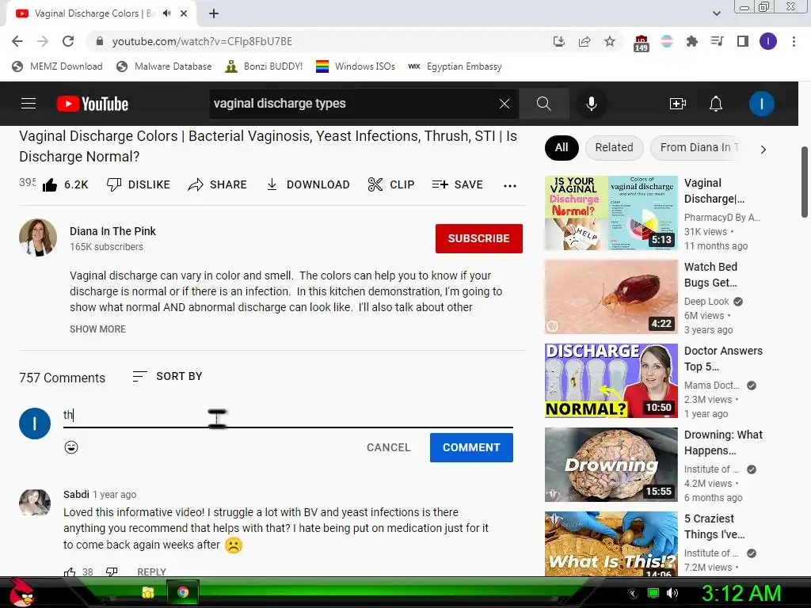Image resolution: width=811 pixels, height=608 pixels.
Task: Toggle Chrome side panel icon
Action: 743,41
